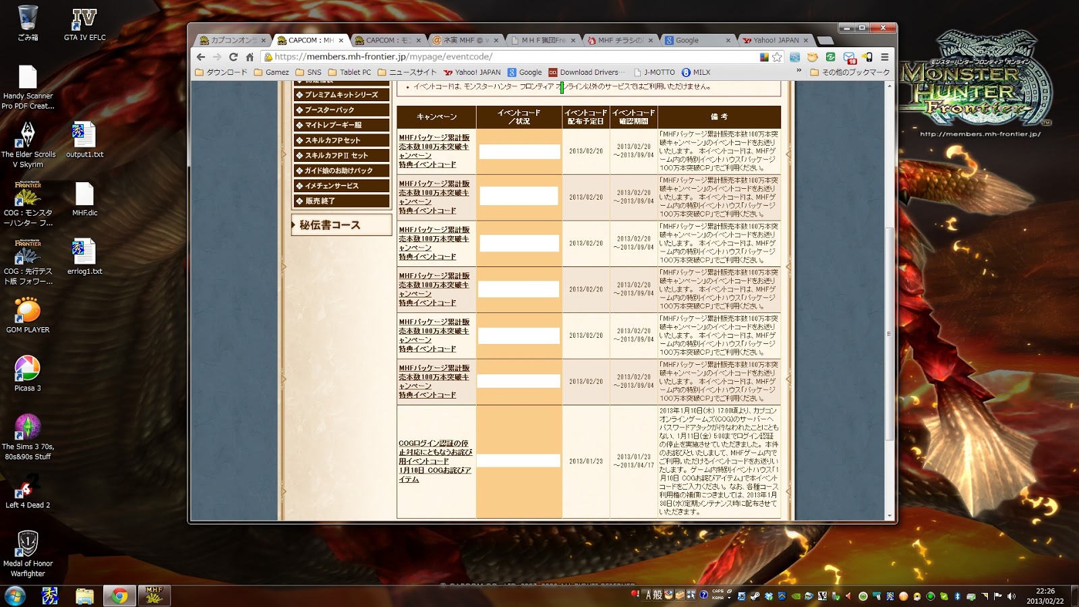Select スキルカフPII セット in the sidebar
The image size is (1079, 607).
(x=341, y=156)
